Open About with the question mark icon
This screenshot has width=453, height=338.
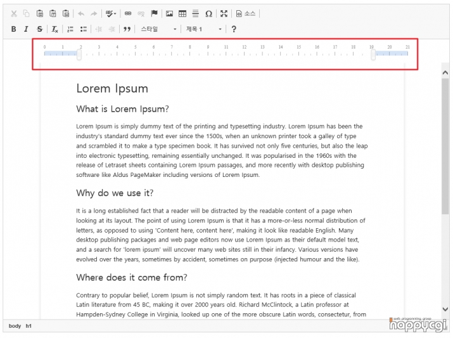(234, 29)
